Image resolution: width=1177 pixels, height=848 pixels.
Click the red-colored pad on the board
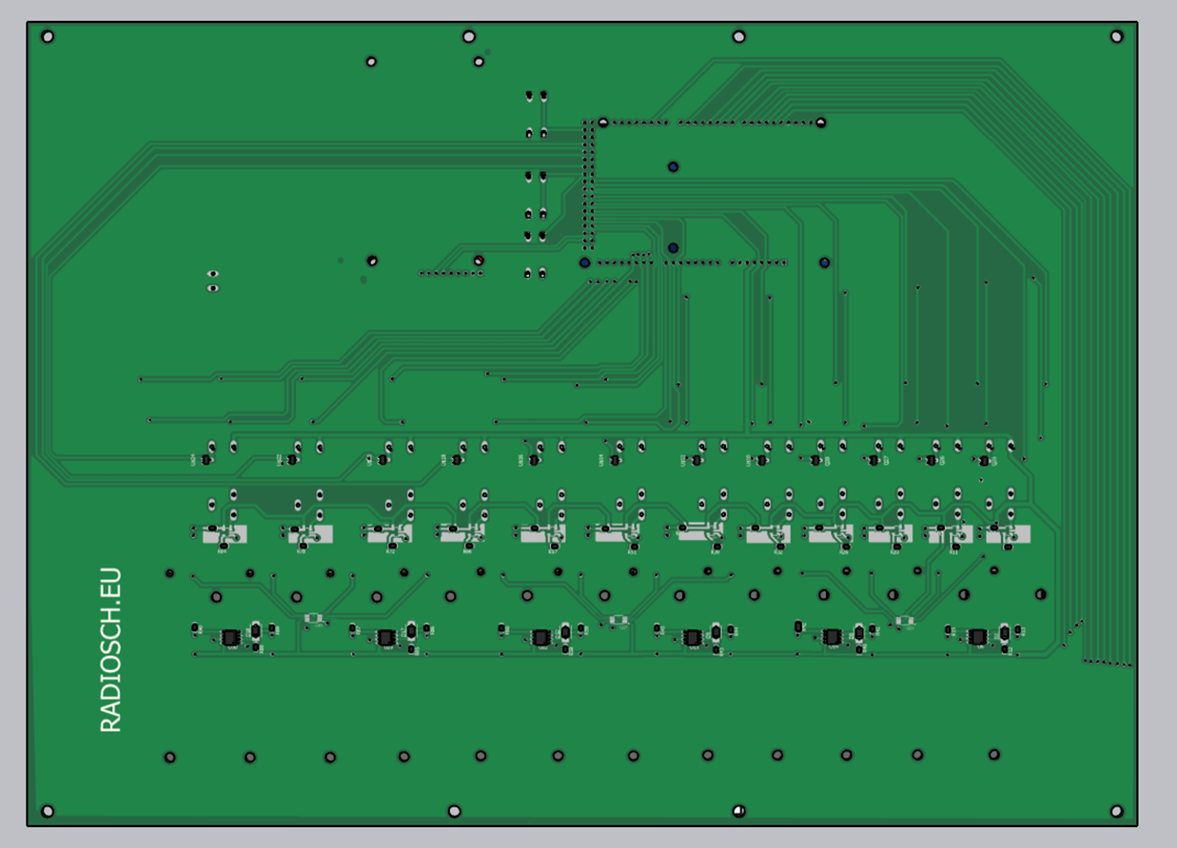(x=479, y=260)
